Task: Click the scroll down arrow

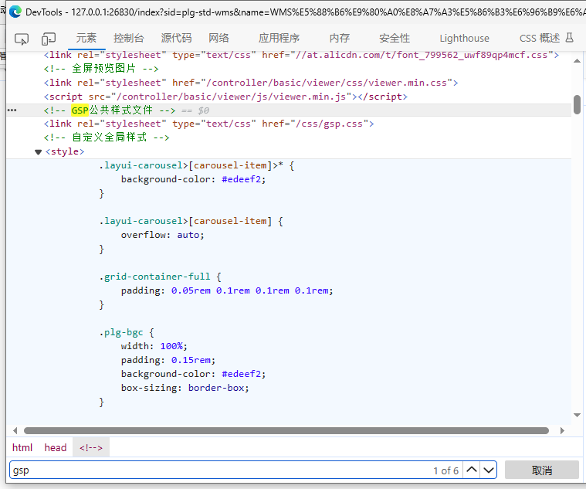Action: (577, 415)
